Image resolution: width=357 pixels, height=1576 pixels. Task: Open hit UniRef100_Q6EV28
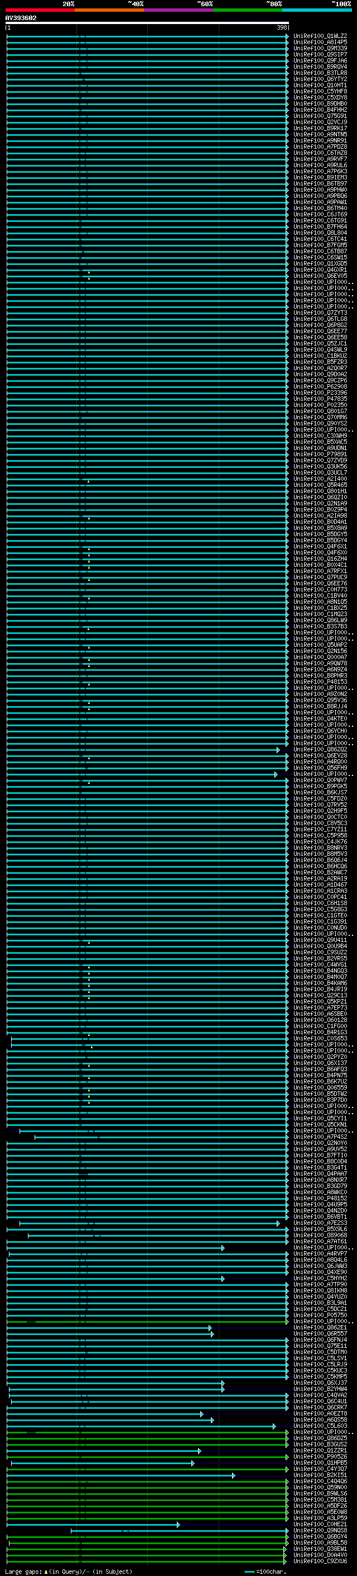pos(320,756)
